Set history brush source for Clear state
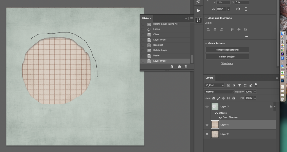Image resolution: width=287 pixels, height=152 pixels. (x=143, y=34)
